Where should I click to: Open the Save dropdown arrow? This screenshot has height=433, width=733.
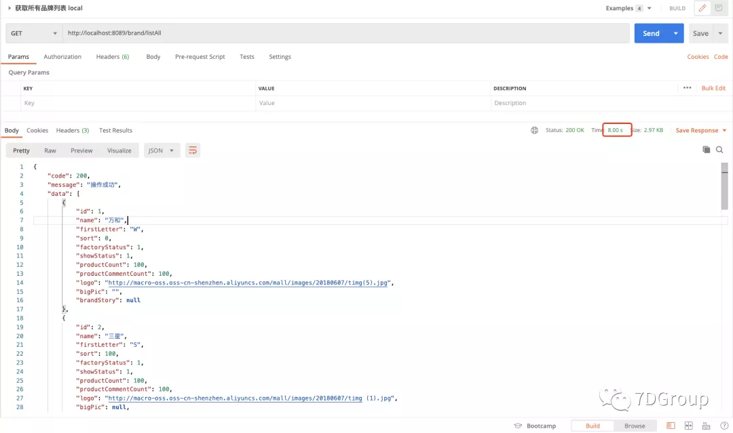[720, 33]
